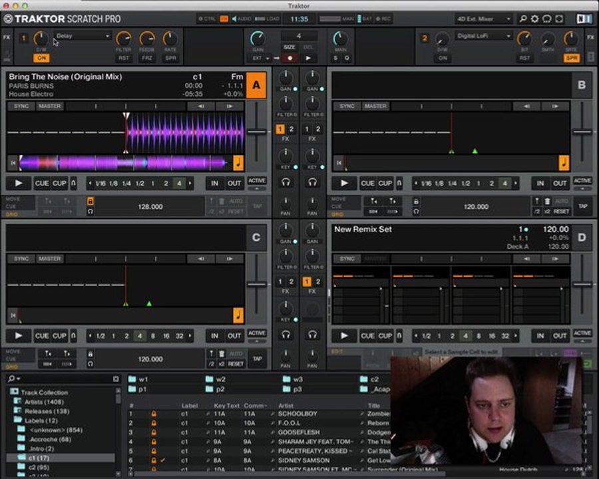Toggle FX 1 assign on channel A
The width and height of the screenshot is (599, 479).
pos(280,129)
